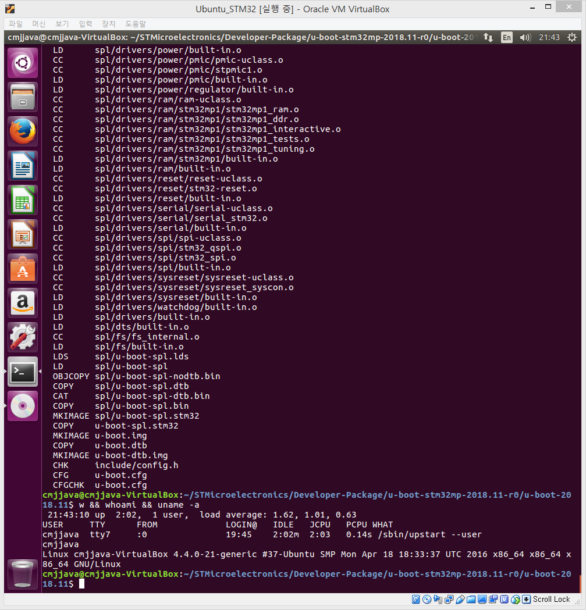
Task: Click VirtualBox network adapters status icon
Action: [x=449, y=599]
